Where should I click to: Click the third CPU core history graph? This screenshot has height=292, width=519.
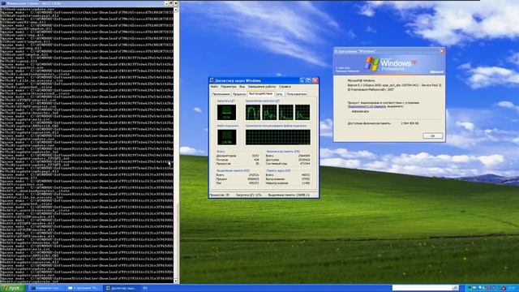[x=285, y=112]
